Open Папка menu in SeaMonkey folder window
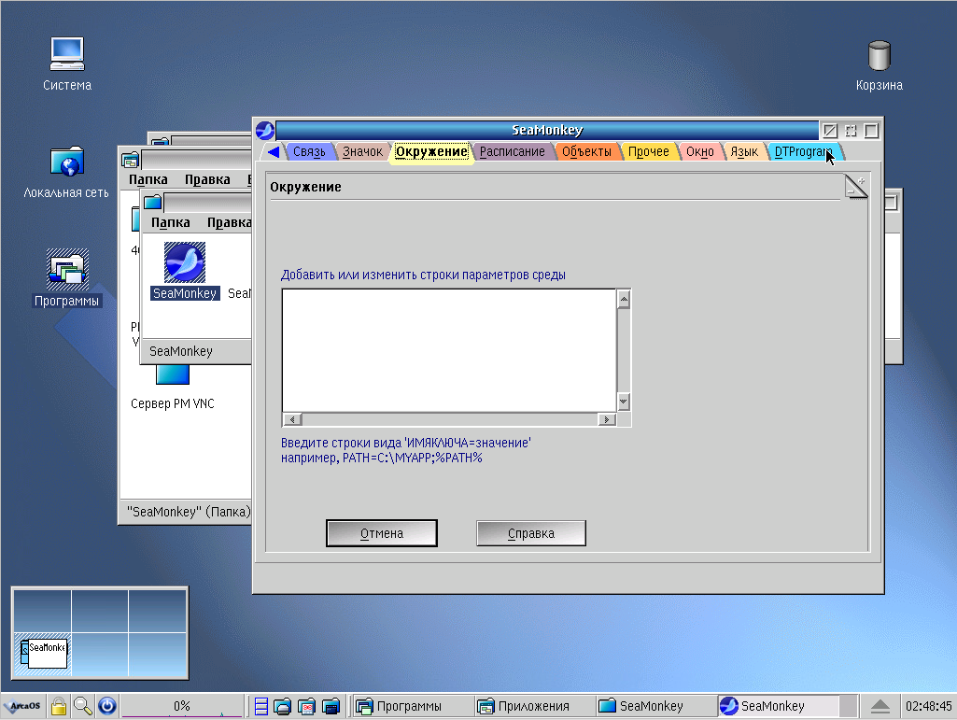The height and width of the screenshot is (720, 957). 170,222
